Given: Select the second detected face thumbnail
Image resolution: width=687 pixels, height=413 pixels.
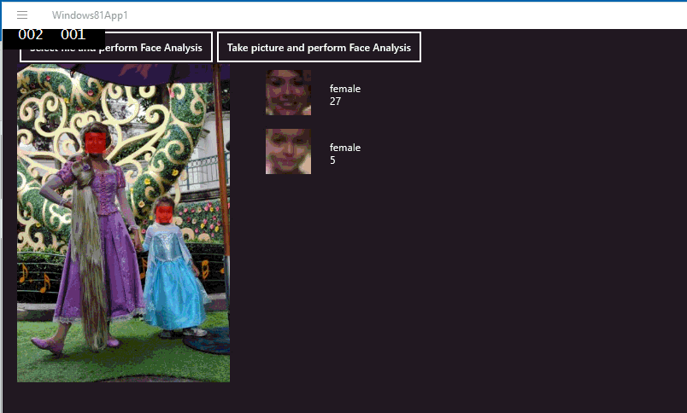Looking at the screenshot, I should 288,151.
